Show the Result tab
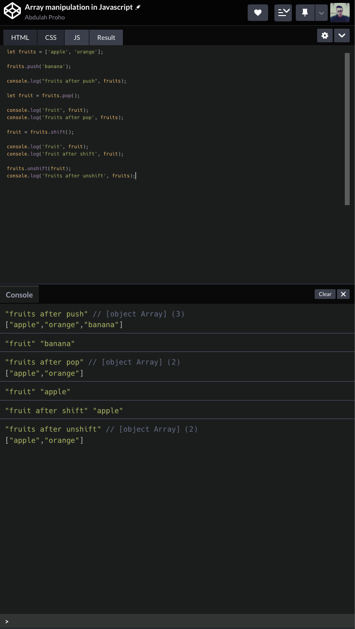This screenshot has height=629, width=355. click(x=106, y=37)
